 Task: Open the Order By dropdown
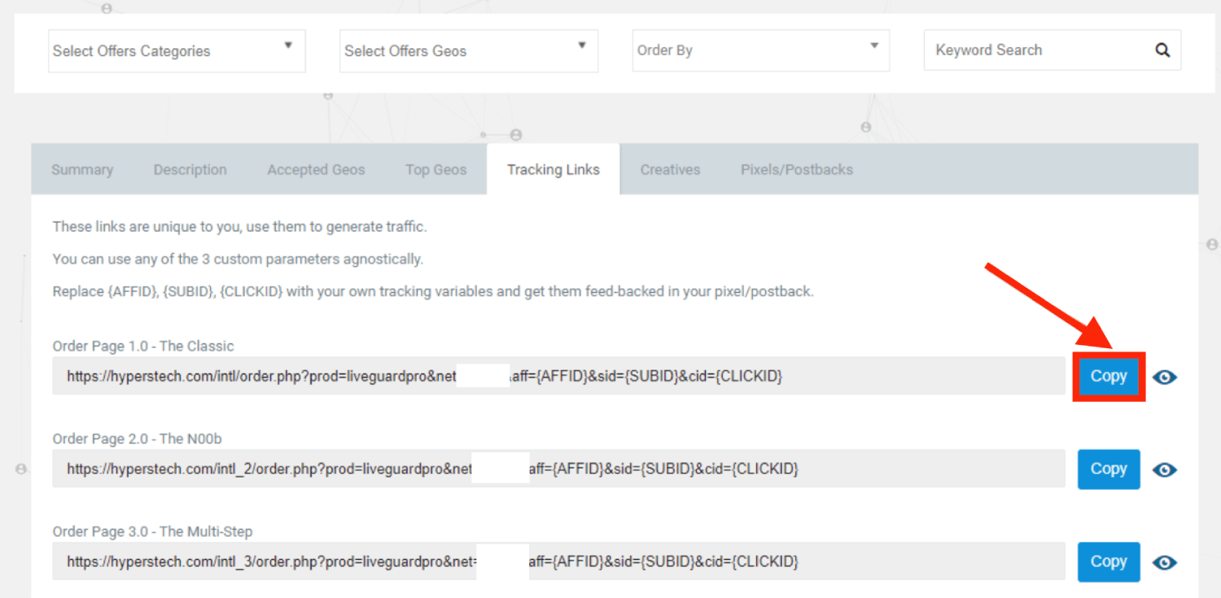tap(761, 50)
